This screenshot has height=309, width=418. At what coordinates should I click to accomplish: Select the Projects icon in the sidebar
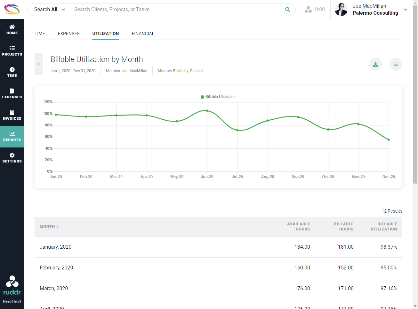pos(12,51)
